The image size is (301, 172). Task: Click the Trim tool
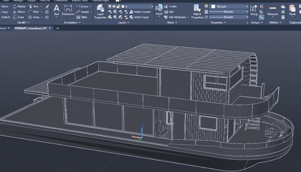[34, 6]
